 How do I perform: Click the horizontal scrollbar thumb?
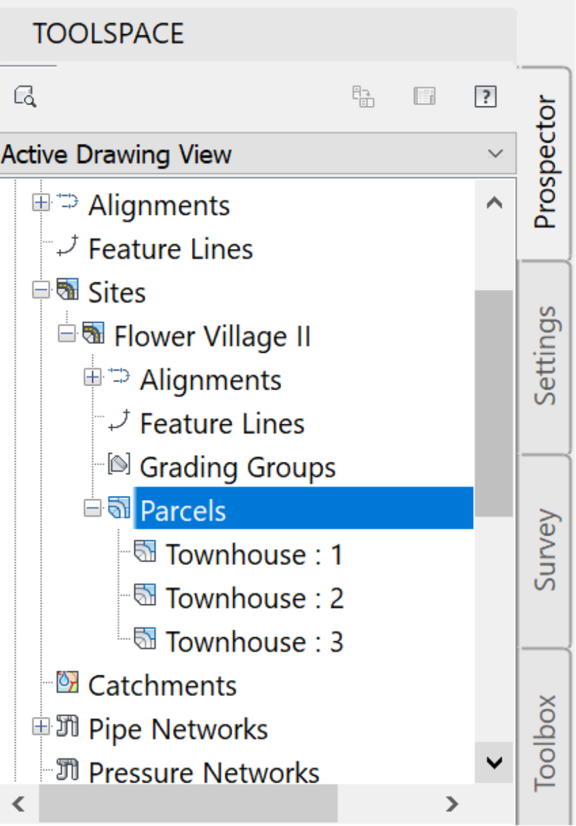(x=188, y=803)
